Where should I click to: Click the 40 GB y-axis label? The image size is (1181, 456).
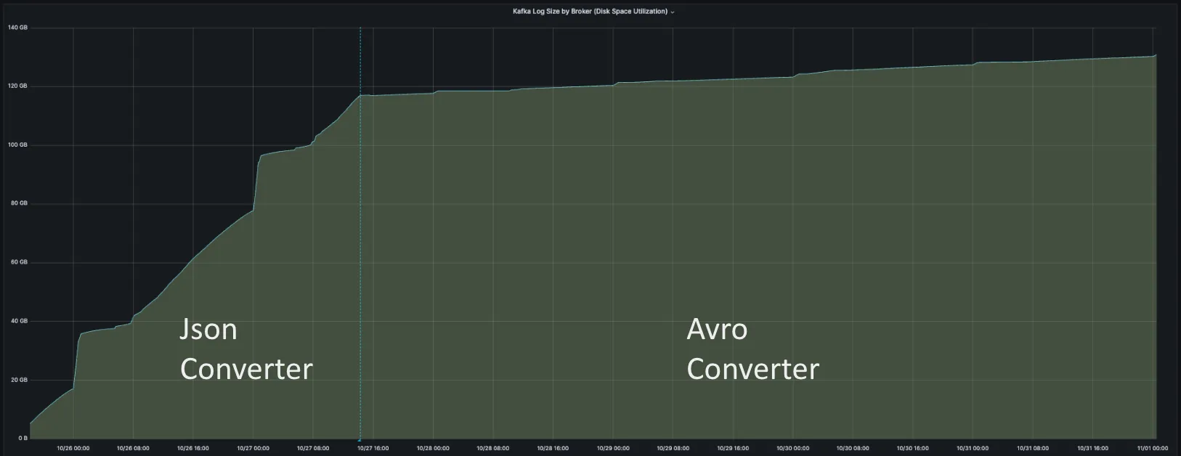tap(19, 321)
